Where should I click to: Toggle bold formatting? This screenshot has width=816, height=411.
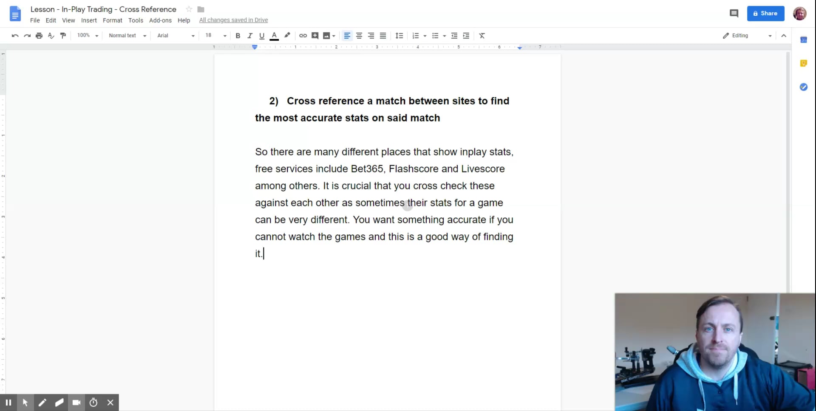pyautogui.click(x=238, y=36)
